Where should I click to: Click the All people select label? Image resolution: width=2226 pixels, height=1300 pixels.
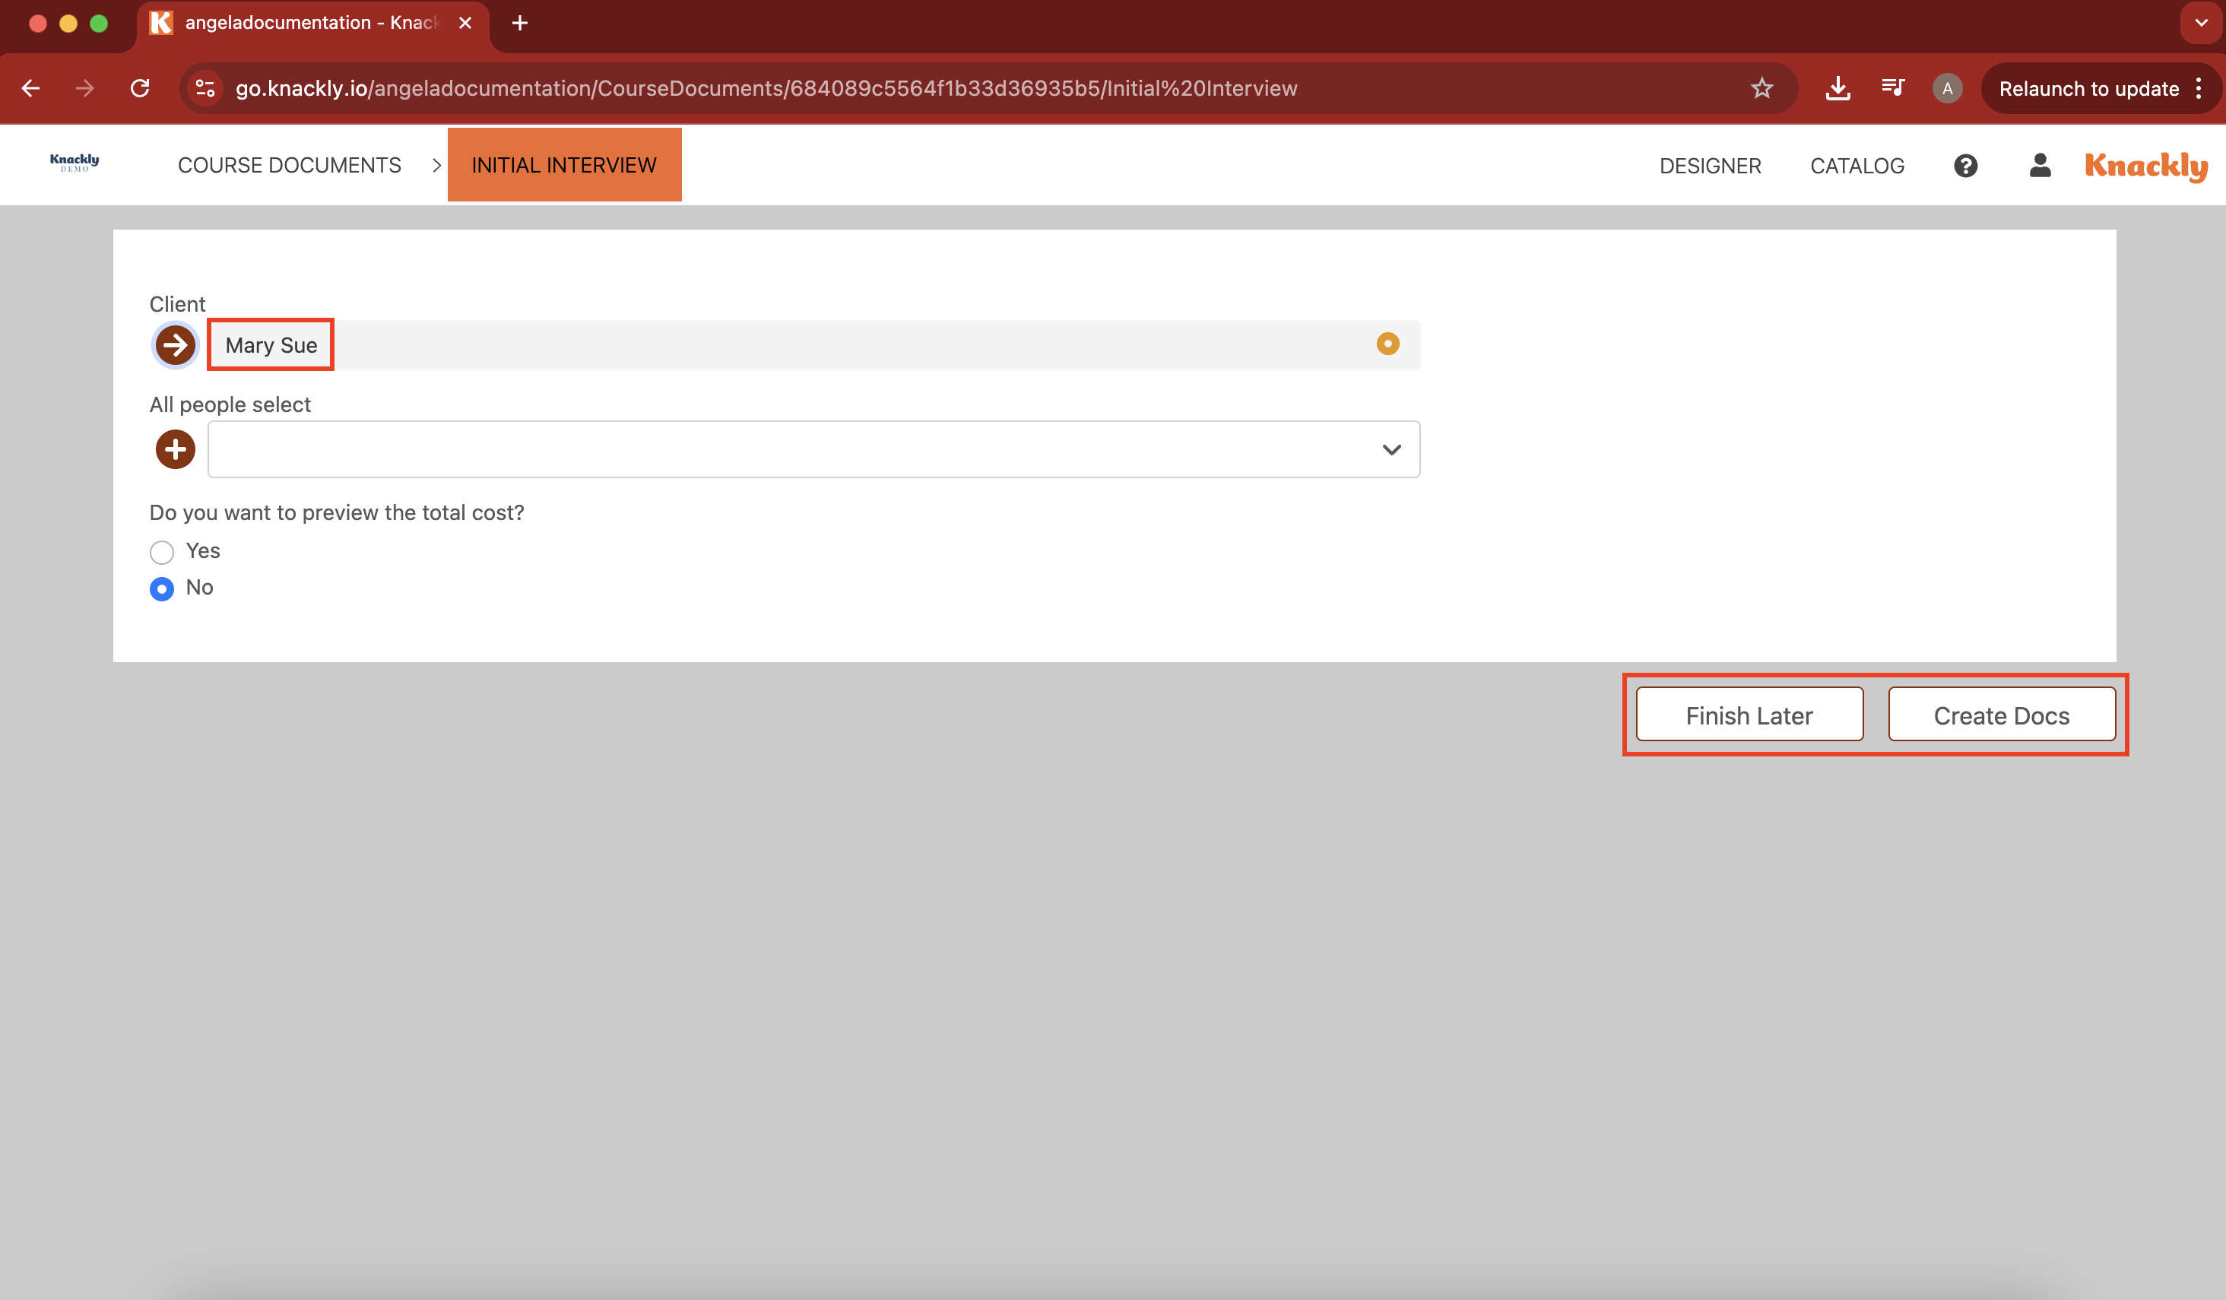pos(230,404)
